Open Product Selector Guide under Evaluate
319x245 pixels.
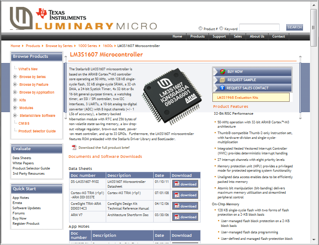[31, 168]
